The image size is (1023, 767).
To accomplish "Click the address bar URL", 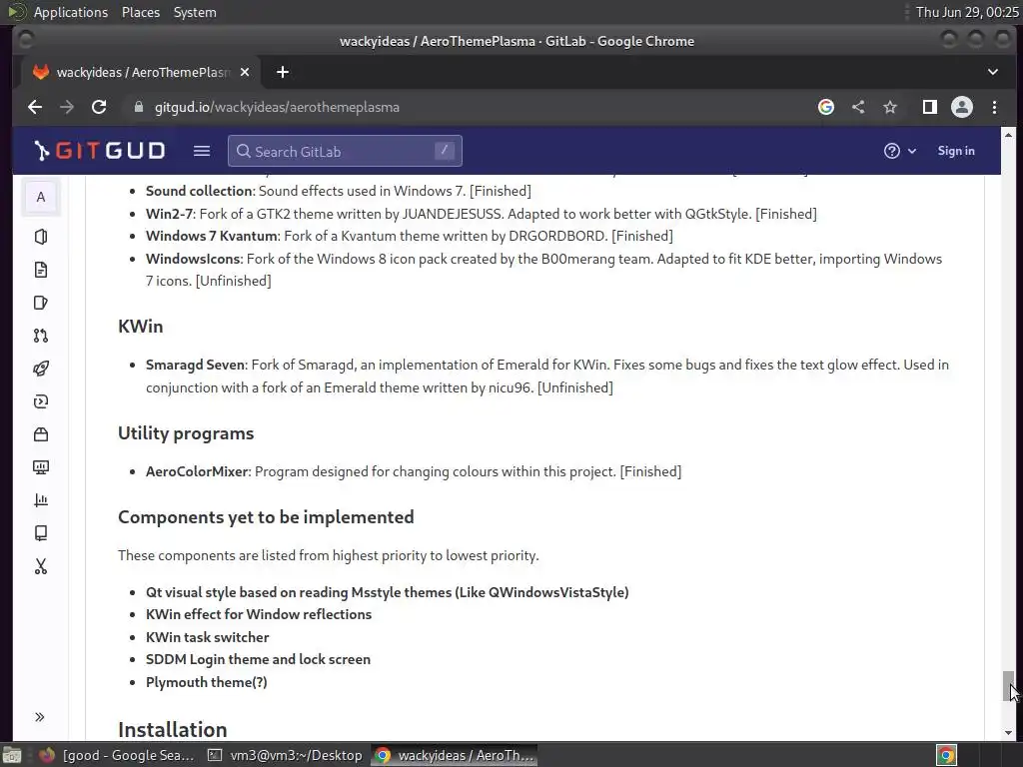I will pyautogui.click(x=277, y=107).
